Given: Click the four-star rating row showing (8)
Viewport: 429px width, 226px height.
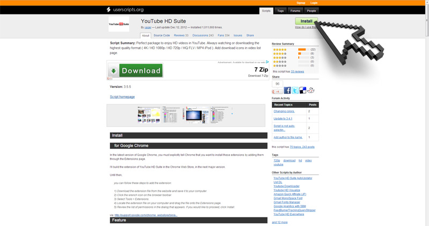Looking at the screenshot, I should pyautogui.click(x=294, y=54).
